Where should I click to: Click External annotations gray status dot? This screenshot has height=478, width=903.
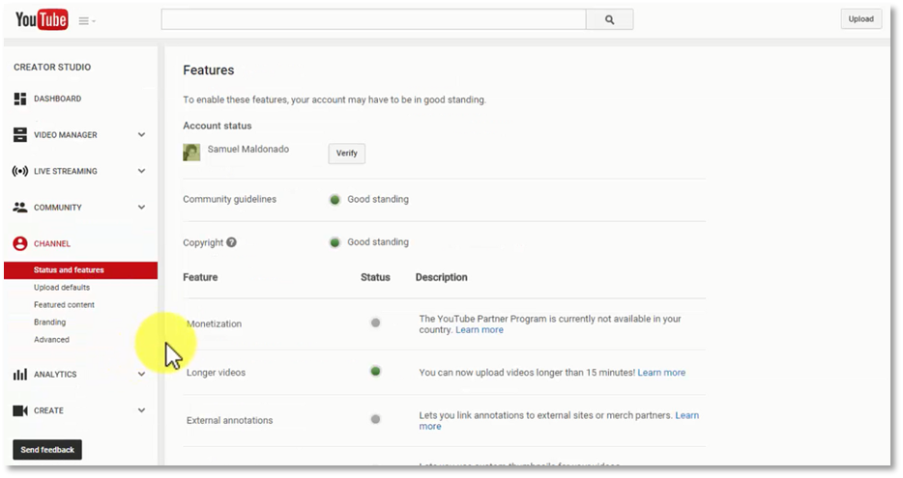[375, 419]
